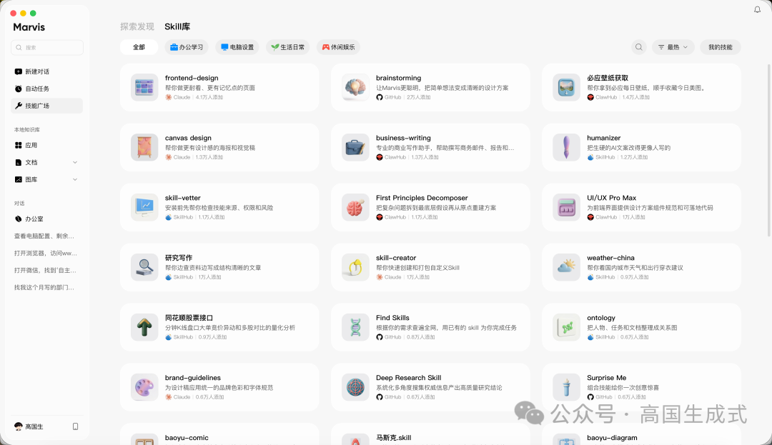Click the notification bell icon

point(757,9)
